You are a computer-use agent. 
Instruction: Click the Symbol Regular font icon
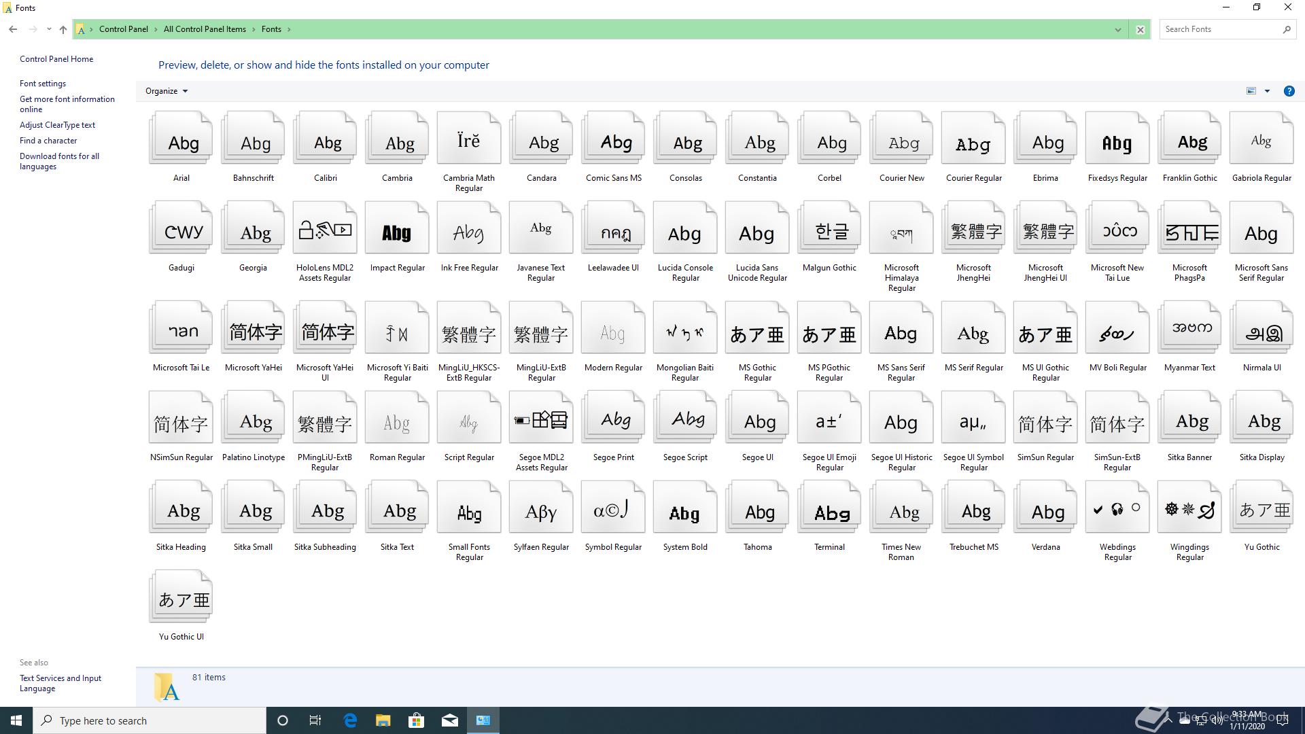(613, 509)
